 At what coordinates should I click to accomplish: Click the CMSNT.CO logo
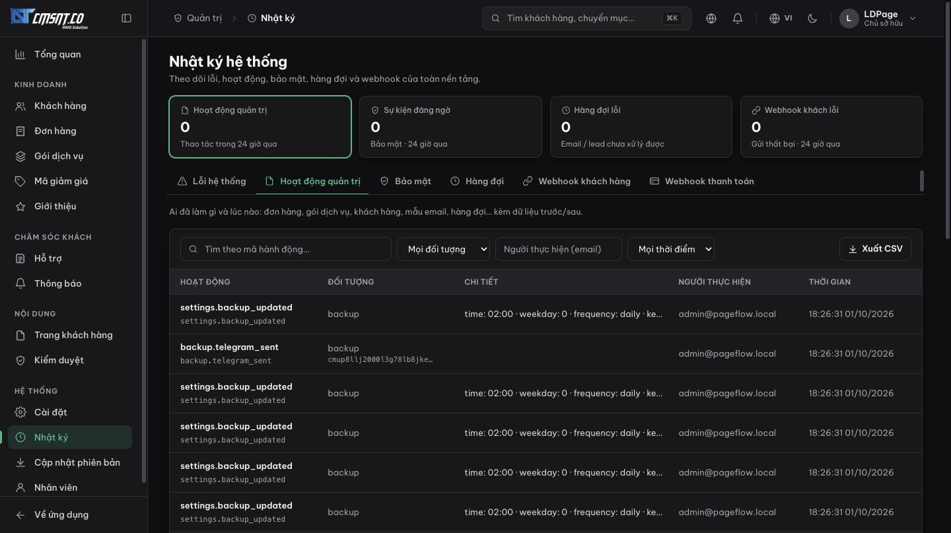click(50, 18)
